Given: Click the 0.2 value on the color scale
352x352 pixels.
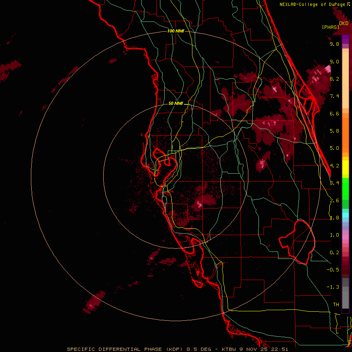Looking at the screenshot, I should [334, 253].
